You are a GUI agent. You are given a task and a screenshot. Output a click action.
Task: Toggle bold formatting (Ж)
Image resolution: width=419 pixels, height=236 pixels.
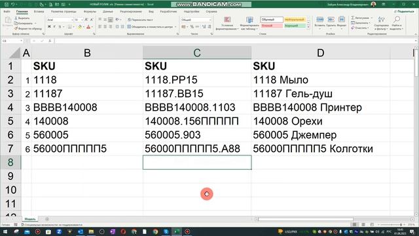(x=49, y=27)
